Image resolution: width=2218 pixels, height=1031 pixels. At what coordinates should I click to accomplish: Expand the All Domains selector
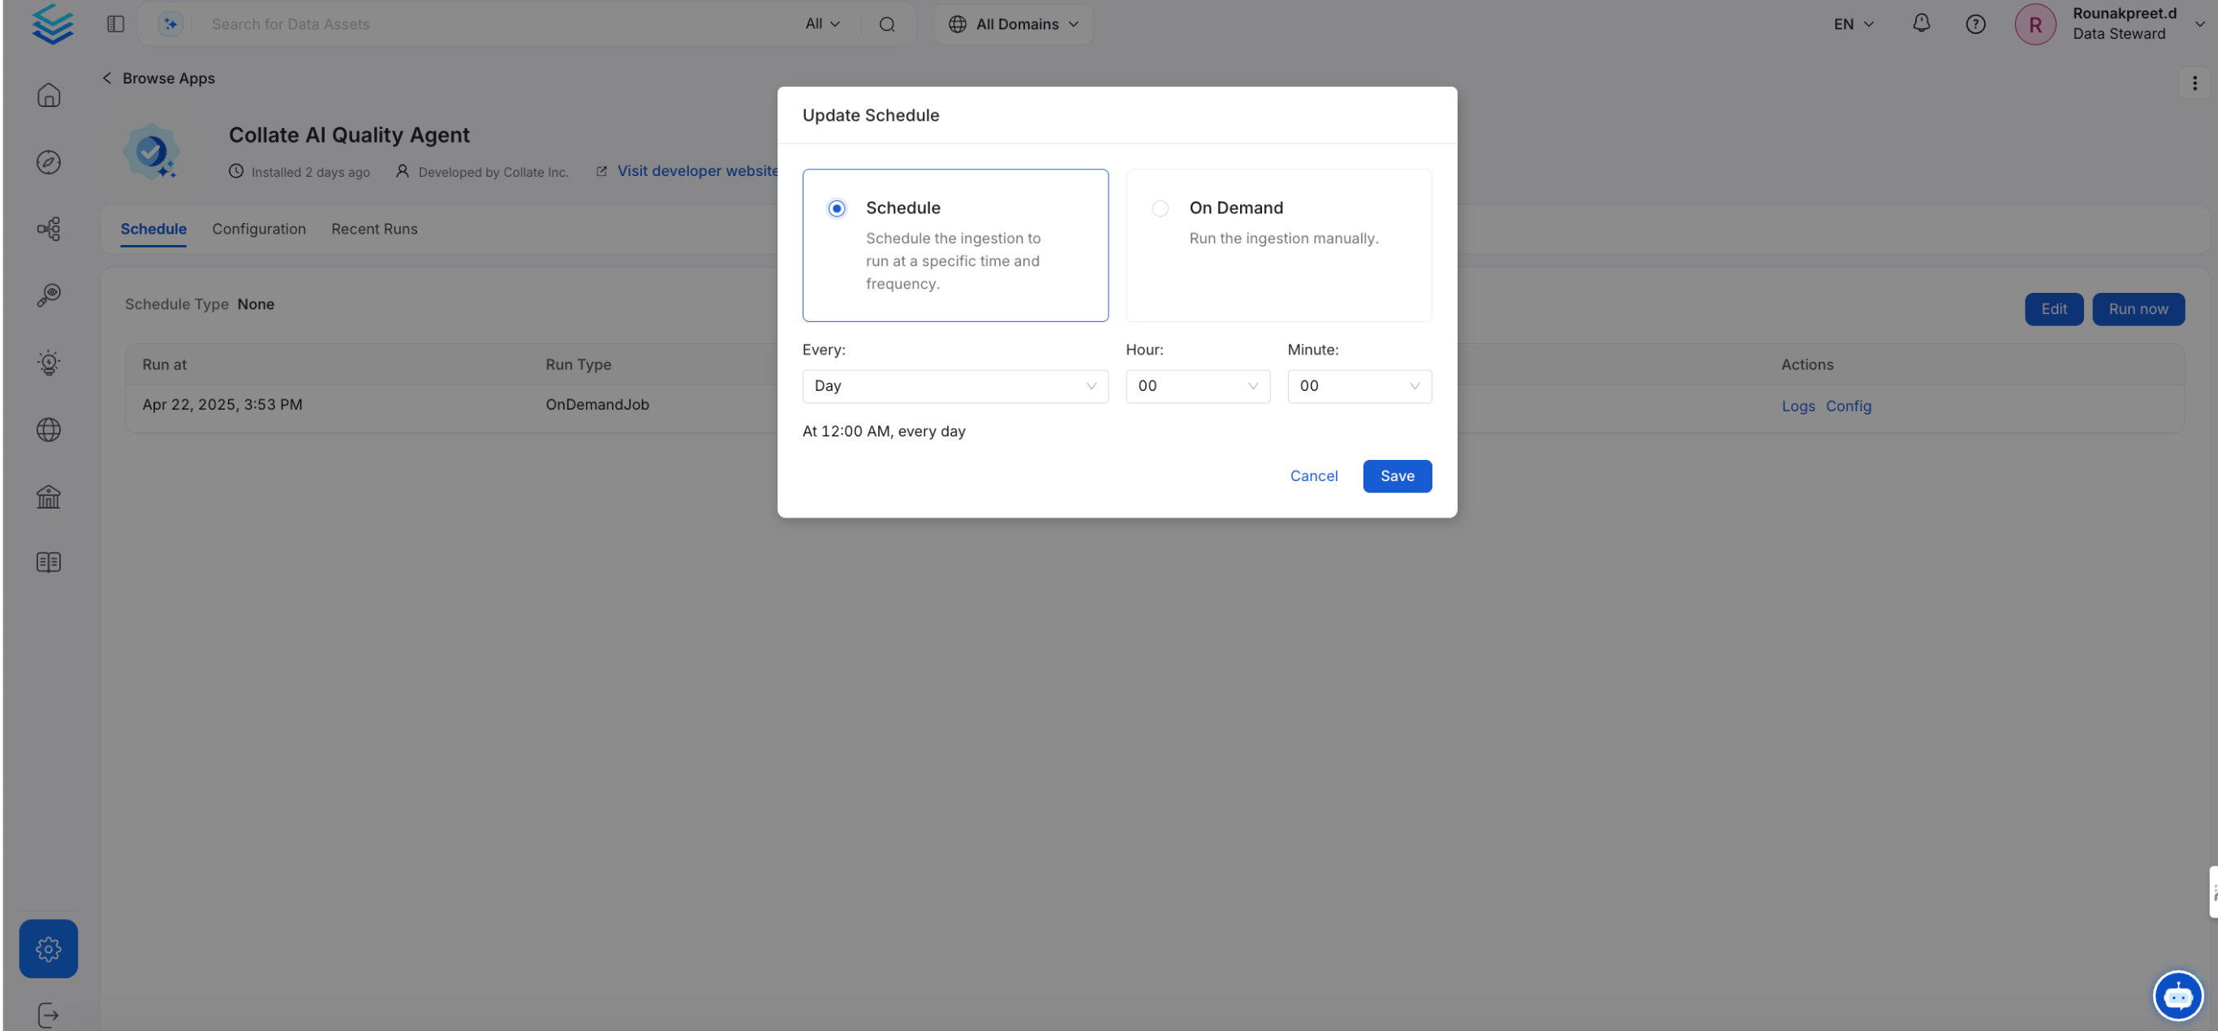click(1014, 24)
